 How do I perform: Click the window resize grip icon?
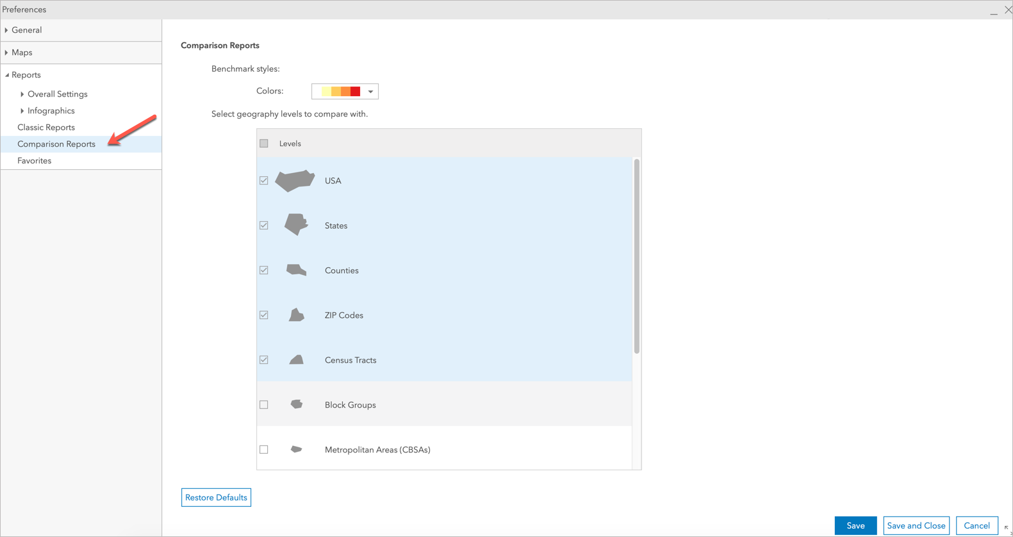[1007, 530]
